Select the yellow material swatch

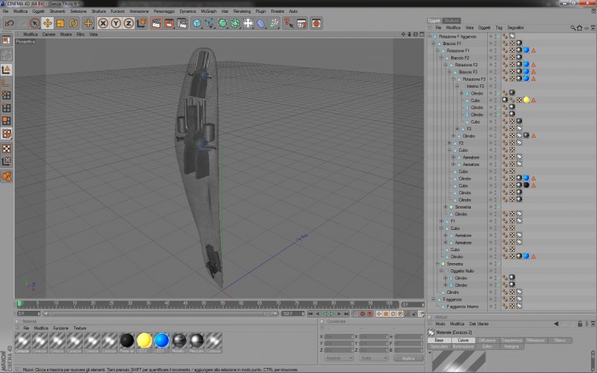pos(144,341)
